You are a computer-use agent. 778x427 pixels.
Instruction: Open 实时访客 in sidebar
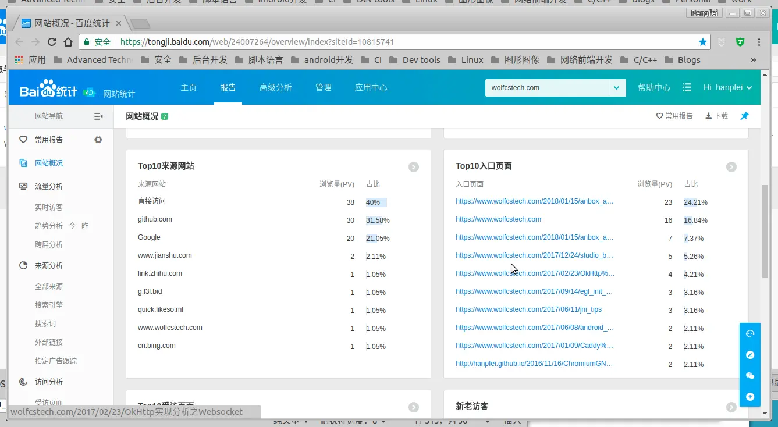pos(49,207)
